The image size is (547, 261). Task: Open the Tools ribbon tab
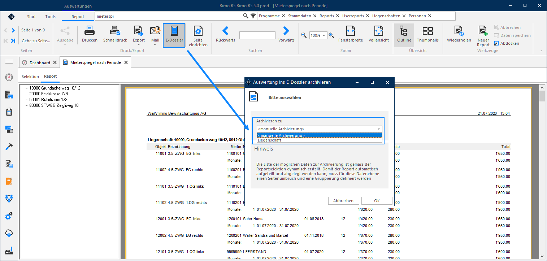pyautogui.click(x=51, y=17)
